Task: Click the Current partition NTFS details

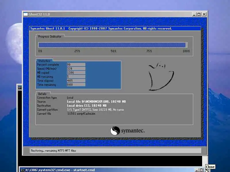Action: pyautogui.click(x=95, y=110)
